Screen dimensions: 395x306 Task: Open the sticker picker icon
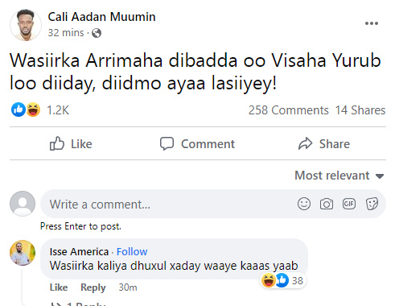(372, 204)
